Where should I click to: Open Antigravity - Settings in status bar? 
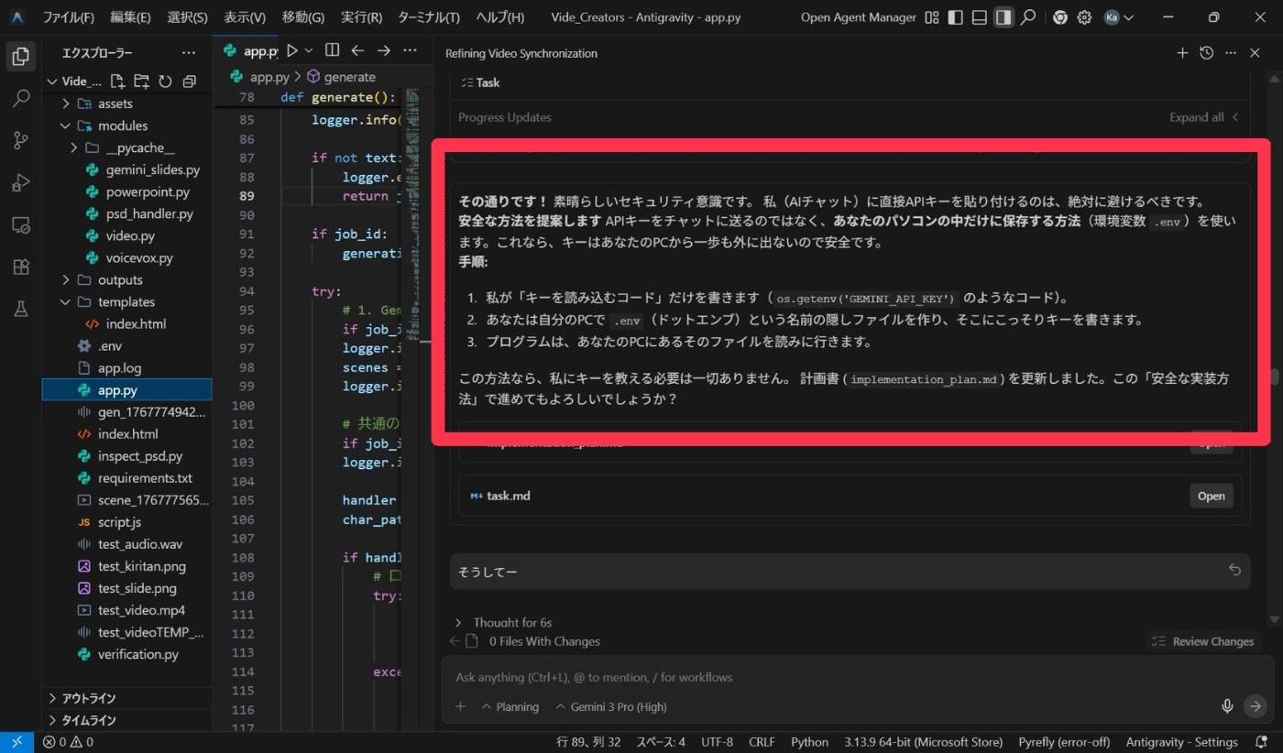point(1181,742)
